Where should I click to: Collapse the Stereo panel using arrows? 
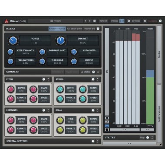pos(98,79)
